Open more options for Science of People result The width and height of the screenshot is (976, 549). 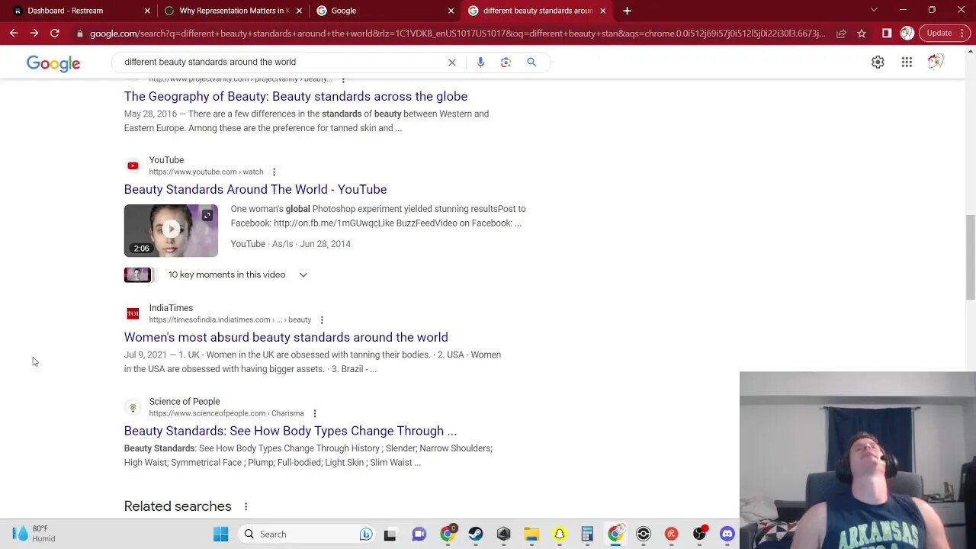pyautogui.click(x=314, y=413)
